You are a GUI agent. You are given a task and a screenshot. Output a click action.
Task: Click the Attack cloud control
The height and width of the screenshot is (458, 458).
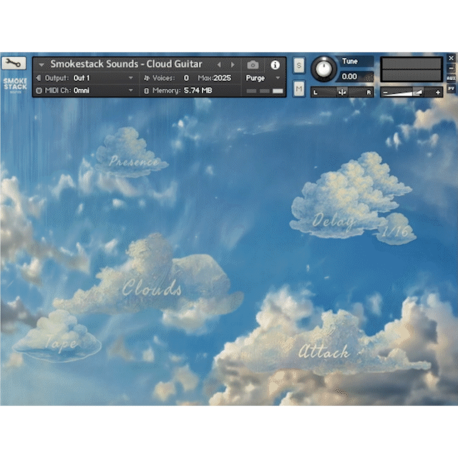click(324, 351)
